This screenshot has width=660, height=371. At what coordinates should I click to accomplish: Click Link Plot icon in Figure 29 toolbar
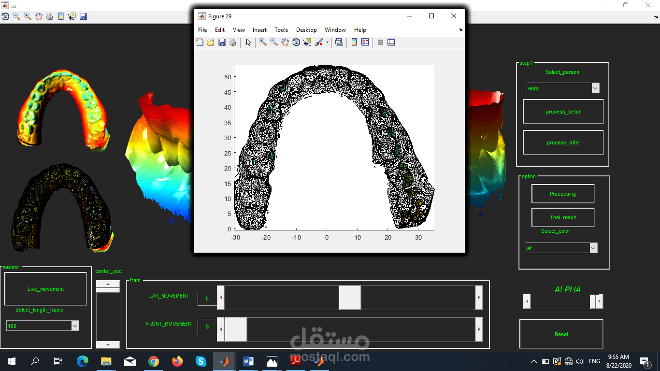(x=339, y=43)
